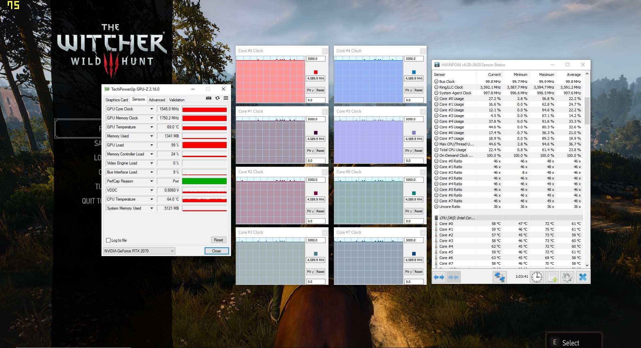Viewport: 641px width, 348px height.
Task: Close sensors with the blue X icon
Action: tap(583, 277)
